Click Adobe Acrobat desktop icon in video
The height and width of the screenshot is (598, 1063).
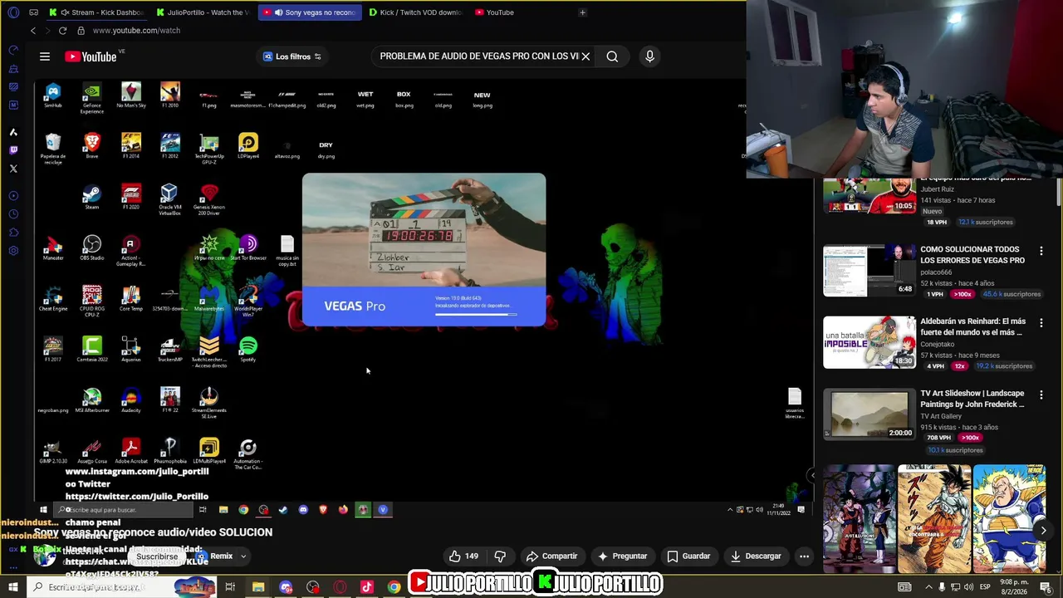tap(130, 450)
